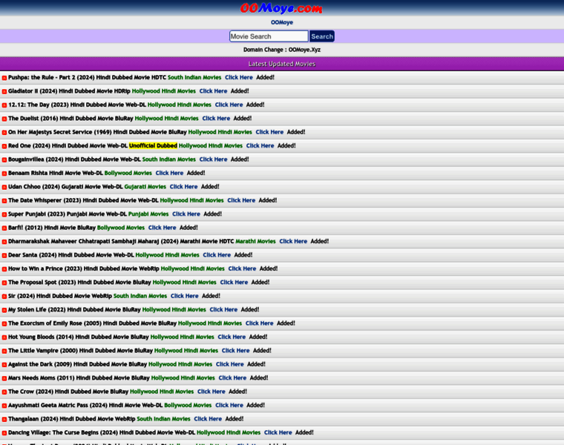
Task: Click the red bullet icon beside Hot Young Bloods
Action: point(4,337)
